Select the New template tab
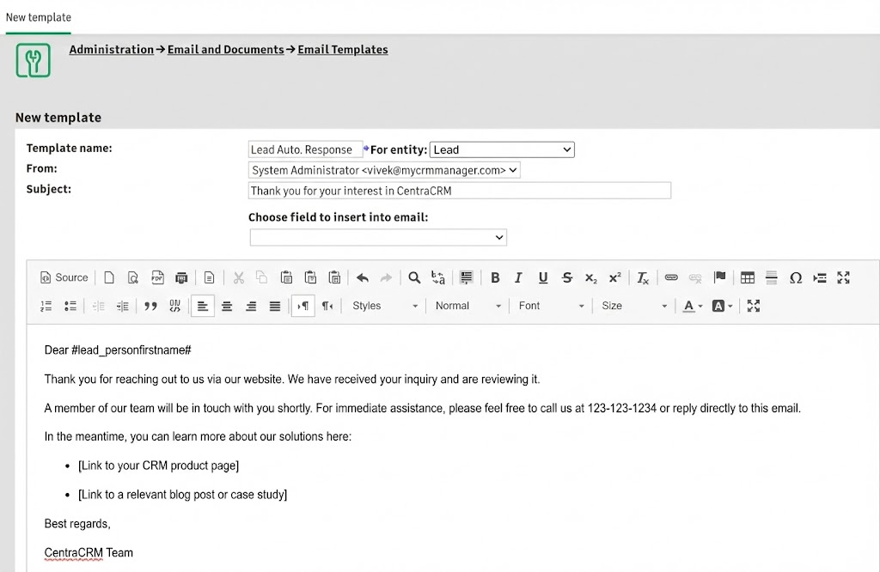The height and width of the screenshot is (572, 880). click(39, 17)
